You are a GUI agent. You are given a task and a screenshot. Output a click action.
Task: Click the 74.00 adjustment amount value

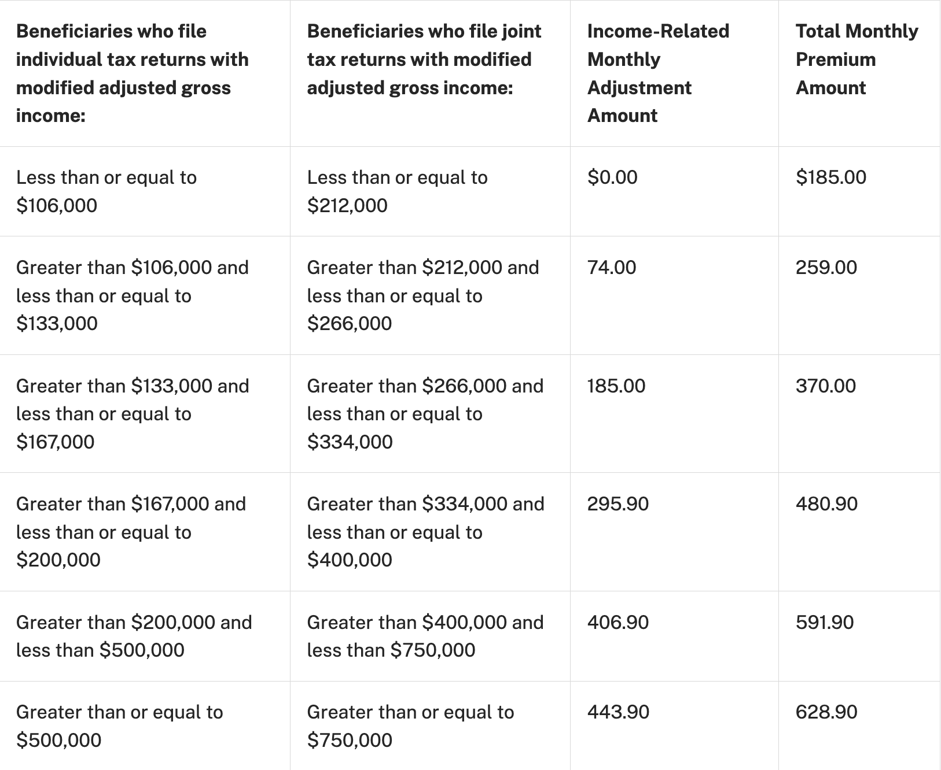(612, 267)
